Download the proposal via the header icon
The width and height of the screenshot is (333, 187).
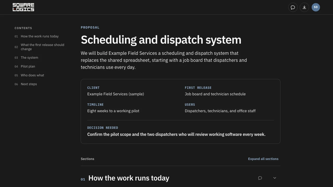304,7
